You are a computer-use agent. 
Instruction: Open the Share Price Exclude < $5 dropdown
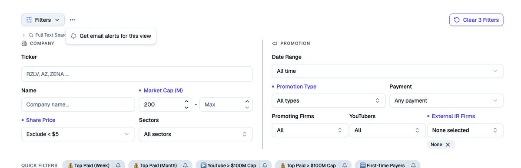(x=78, y=134)
